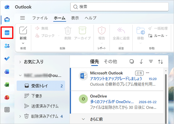Open the ブロック dropdown arrow
The width and height of the screenshot is (174, 124).
pyautogui.click(x=59, y=35)
